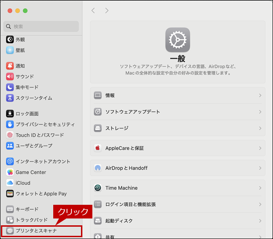This screenshot has height=239, width=273.
Task: Open ユーザとグループ in the sidebar
Action: pos(34,146)
